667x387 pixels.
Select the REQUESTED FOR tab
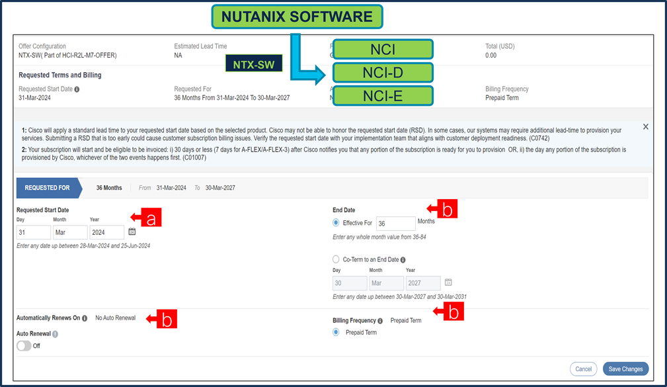click(50, 188)
